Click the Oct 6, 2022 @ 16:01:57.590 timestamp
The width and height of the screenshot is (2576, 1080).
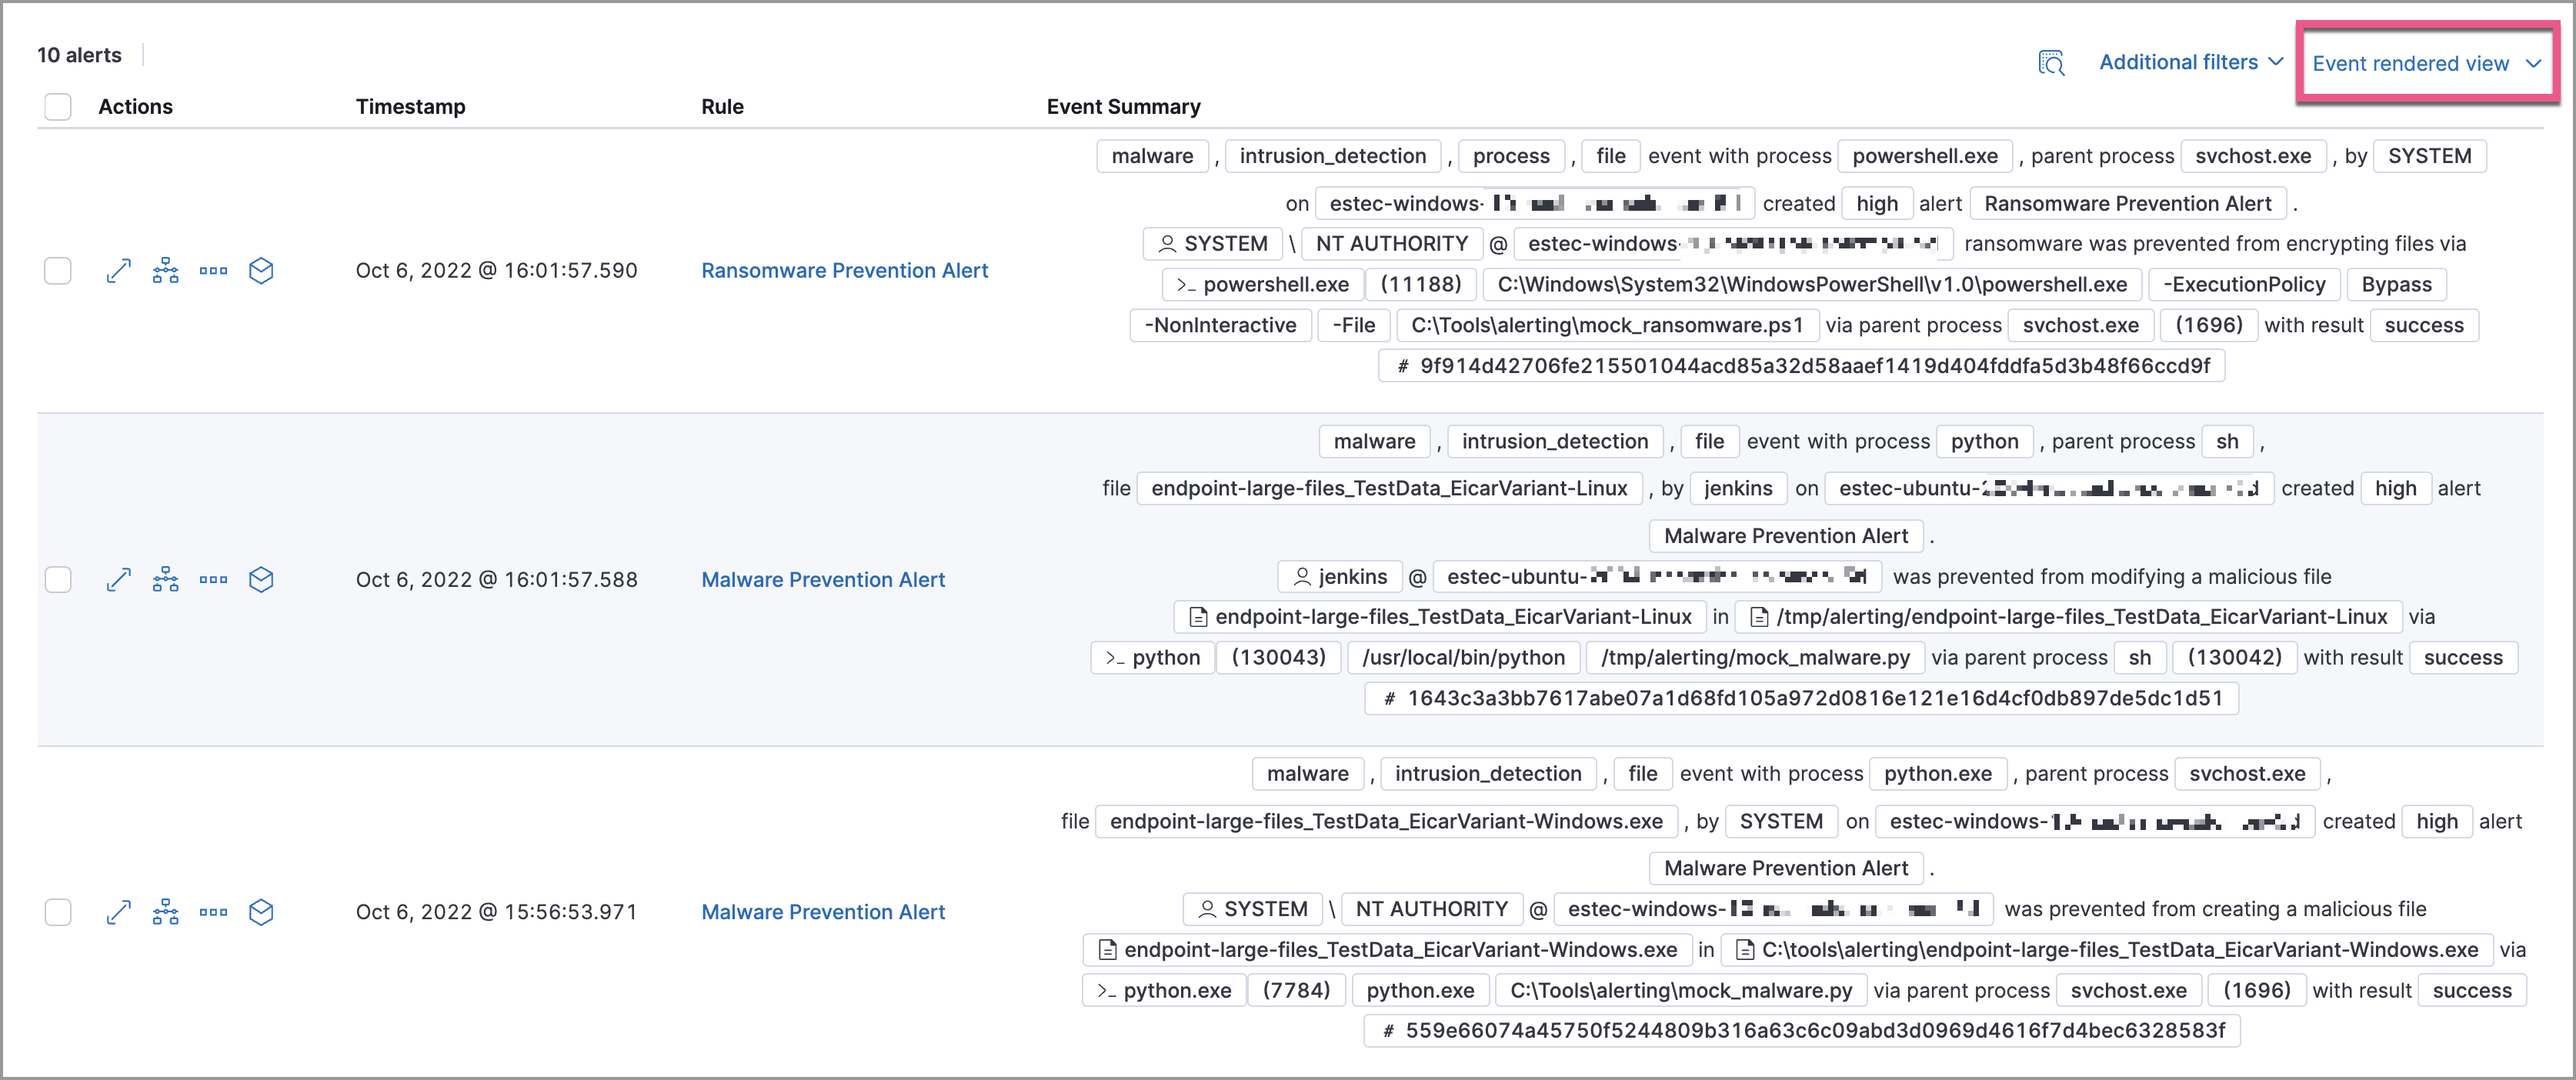coord(496,271)
